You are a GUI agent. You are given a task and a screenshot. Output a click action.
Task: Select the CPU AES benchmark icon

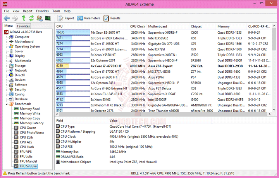pyautogui.click(x=16, y=142)
